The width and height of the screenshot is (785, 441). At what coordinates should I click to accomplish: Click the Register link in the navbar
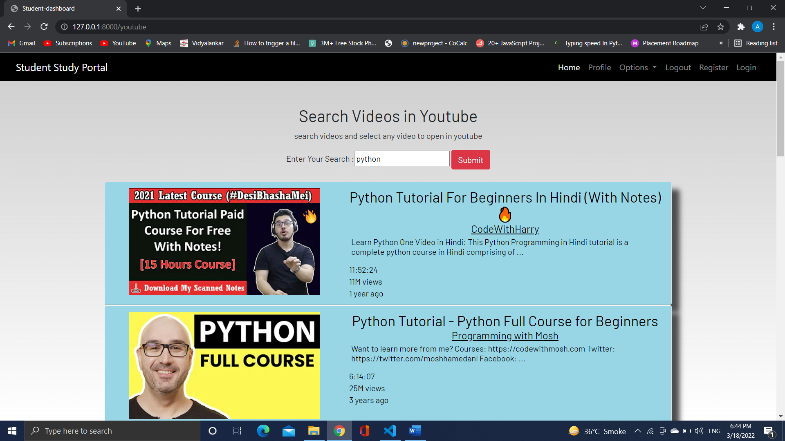click(x=713, y=67)
